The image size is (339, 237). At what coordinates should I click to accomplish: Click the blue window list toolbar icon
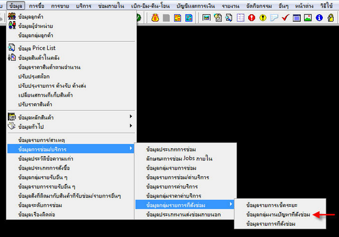click(297, 18)
